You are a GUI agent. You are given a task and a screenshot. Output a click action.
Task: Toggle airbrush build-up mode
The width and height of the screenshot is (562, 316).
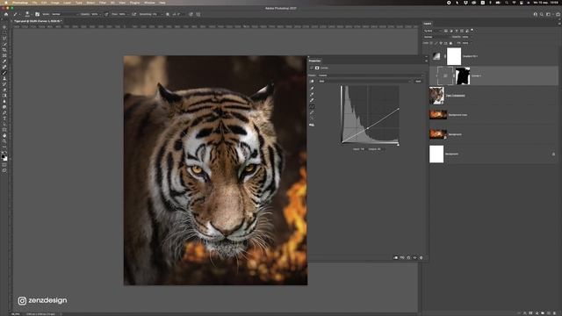[x=133, y=14]
